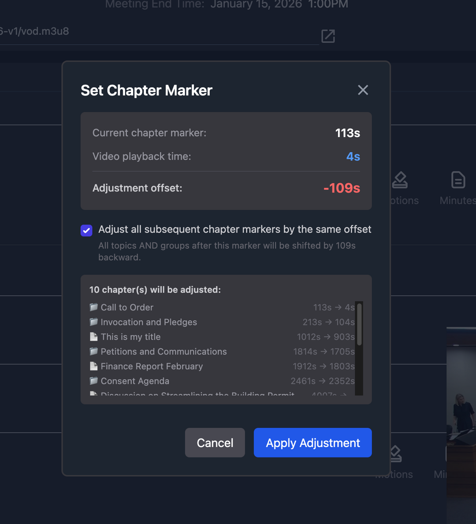Uncheck the adjust all subsequent chapter markers checkbox
This screenshot has height=524, width=476.
[x=86, y=230]
